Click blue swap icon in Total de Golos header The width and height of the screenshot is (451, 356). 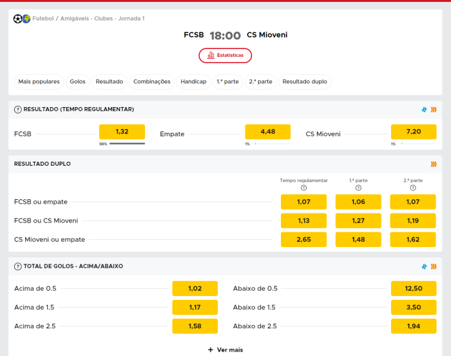click(x=424, y=266)
